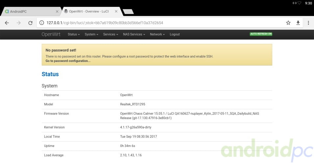
Task: Open the Chrome three-dot menu
Action: pos(308,23)
